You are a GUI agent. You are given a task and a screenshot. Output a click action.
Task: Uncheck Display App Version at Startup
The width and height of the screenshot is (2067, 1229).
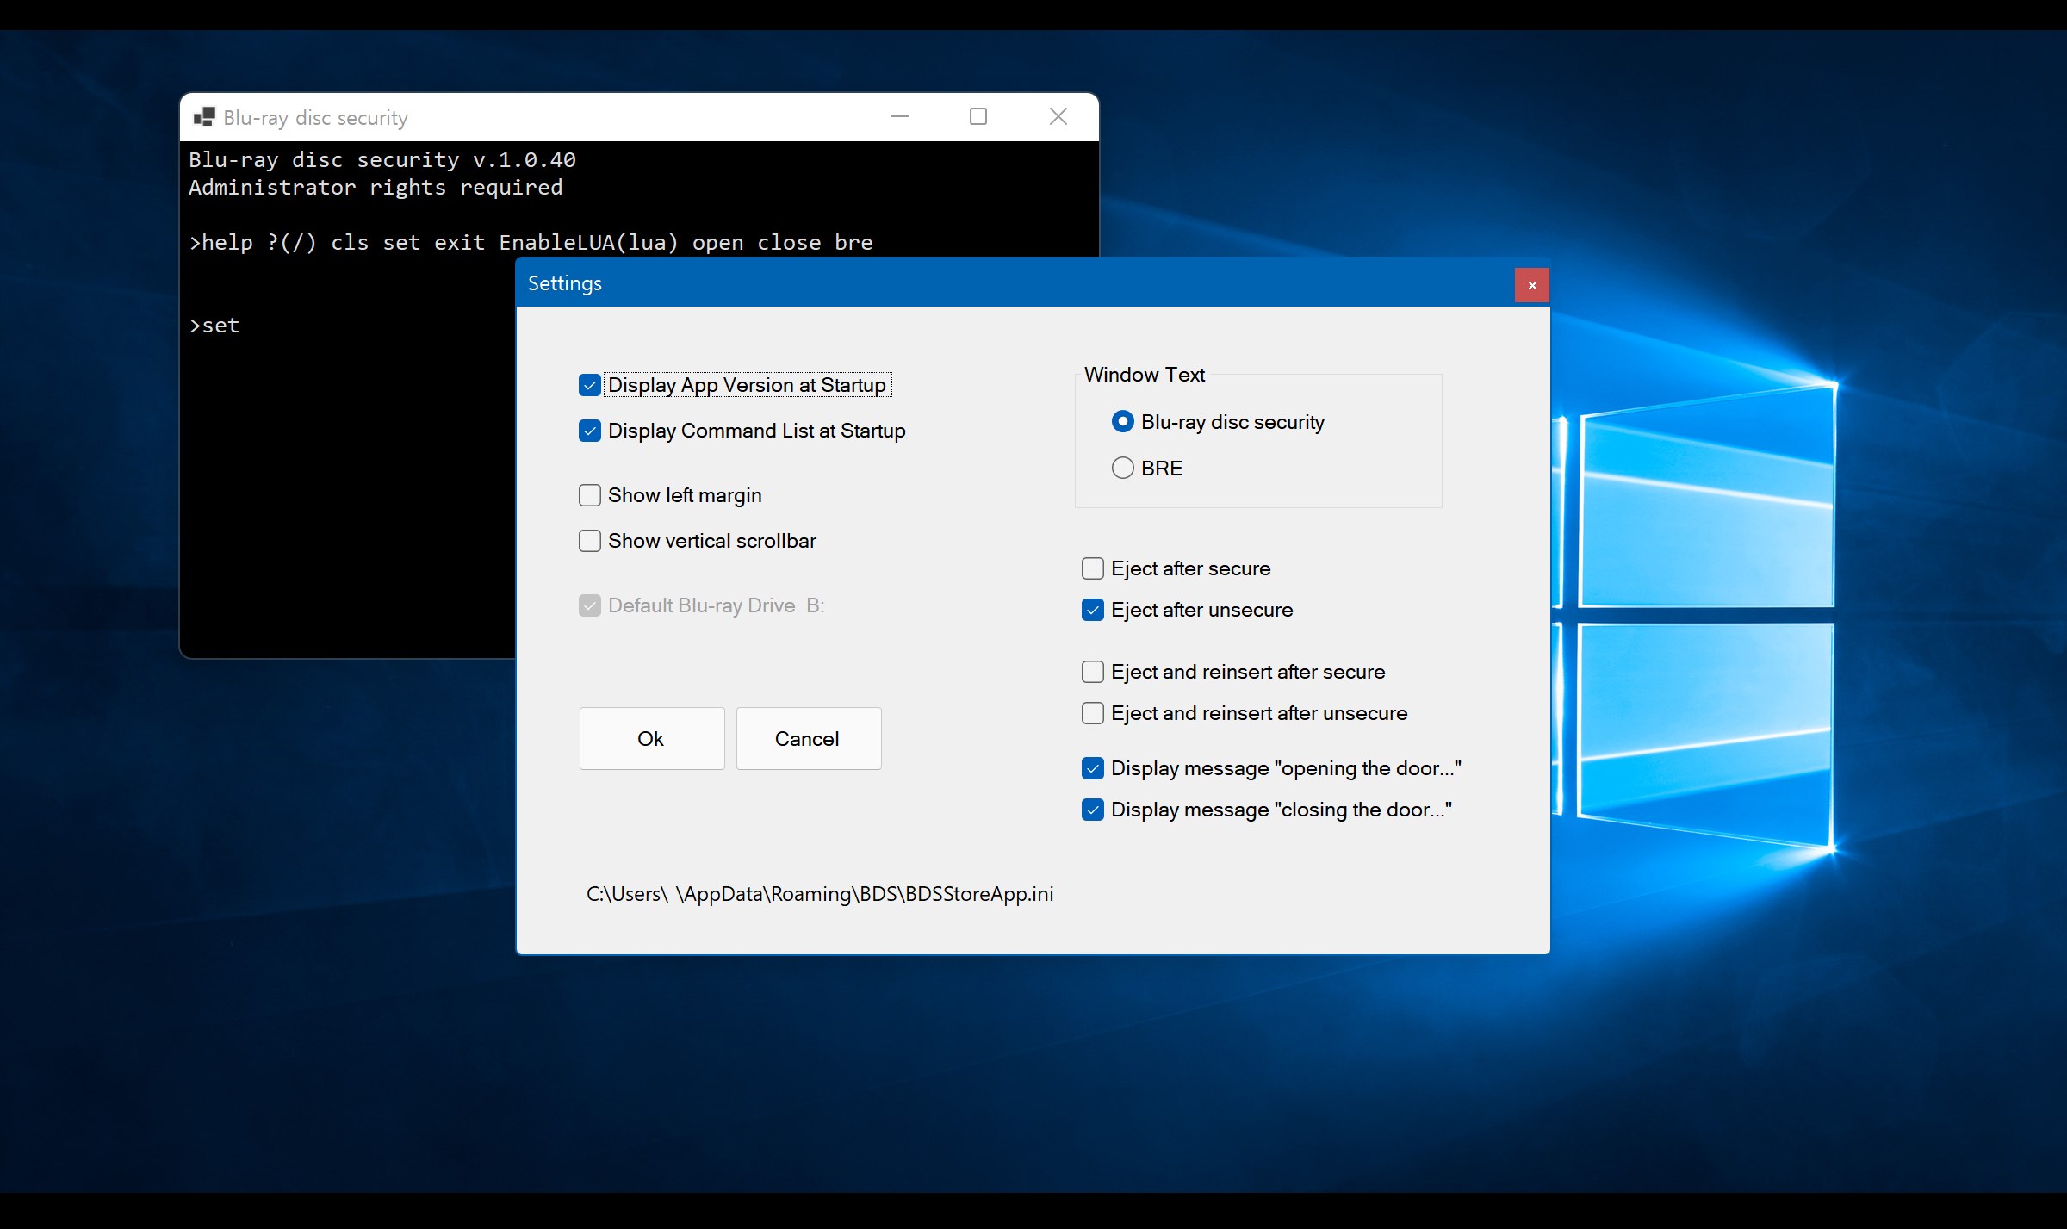tap(590, 385)
